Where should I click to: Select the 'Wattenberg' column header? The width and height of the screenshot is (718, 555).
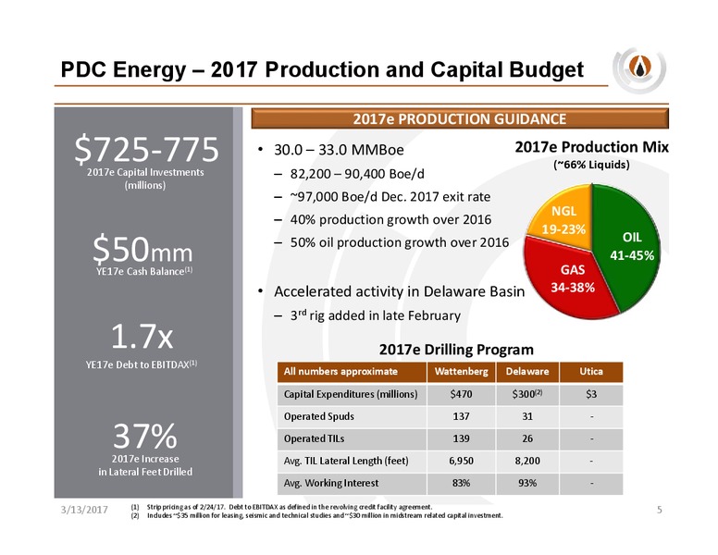click(x=461, y=372)
